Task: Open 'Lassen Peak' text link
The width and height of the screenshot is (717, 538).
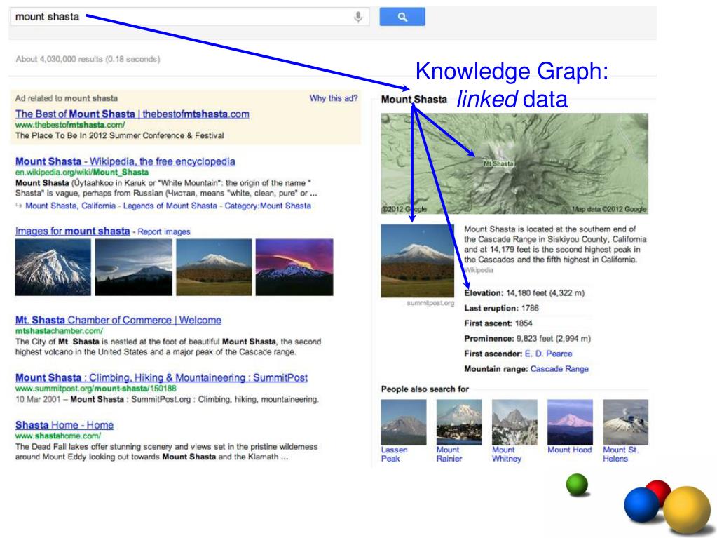Action: pyautogui.click(x=394, y=455)
